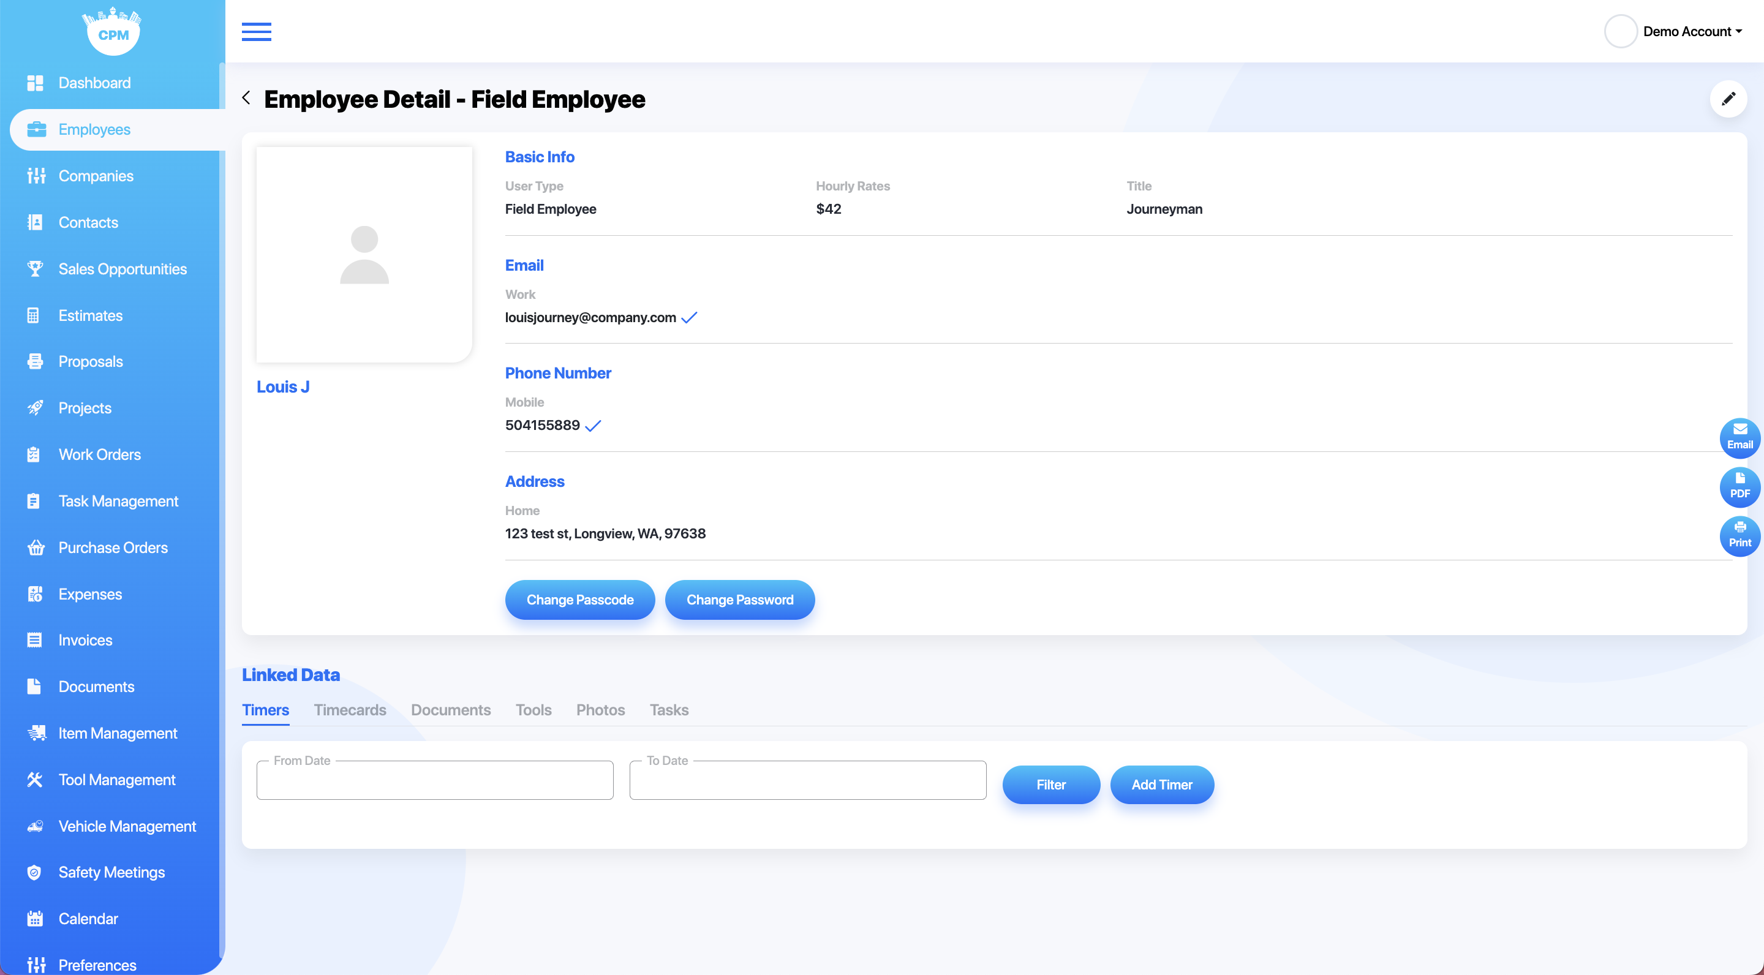The width and height of the screenshot is (1764, 975).
Task: Click the floating Email button
Action: 1740,437
